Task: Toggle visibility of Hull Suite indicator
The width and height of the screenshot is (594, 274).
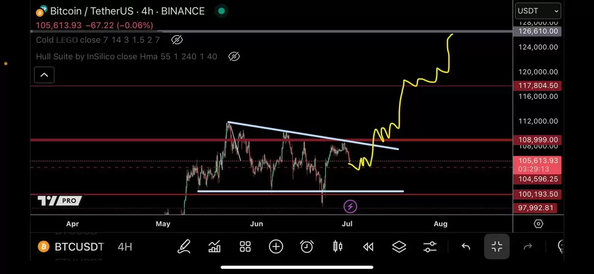Action: point(234,57)
